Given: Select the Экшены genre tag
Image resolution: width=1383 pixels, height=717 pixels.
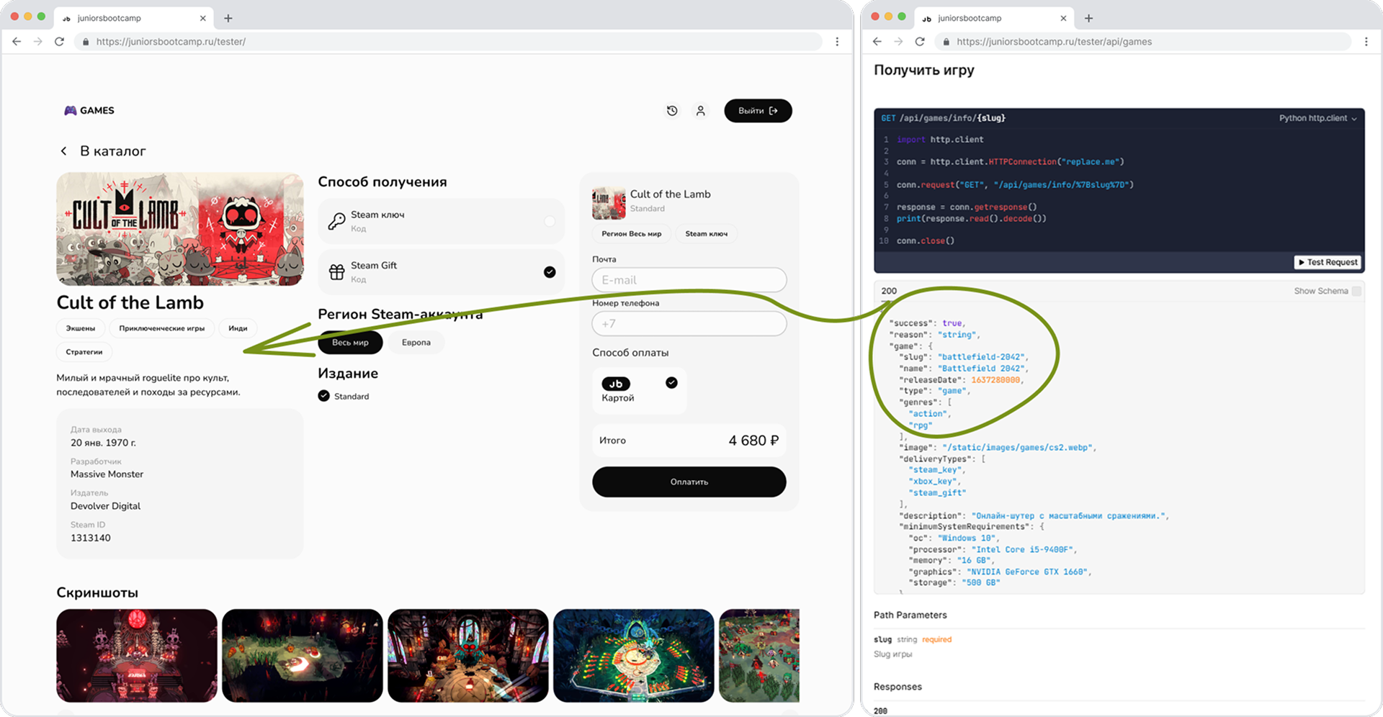Looking at the screenshot, I should [x=81, y=328].
